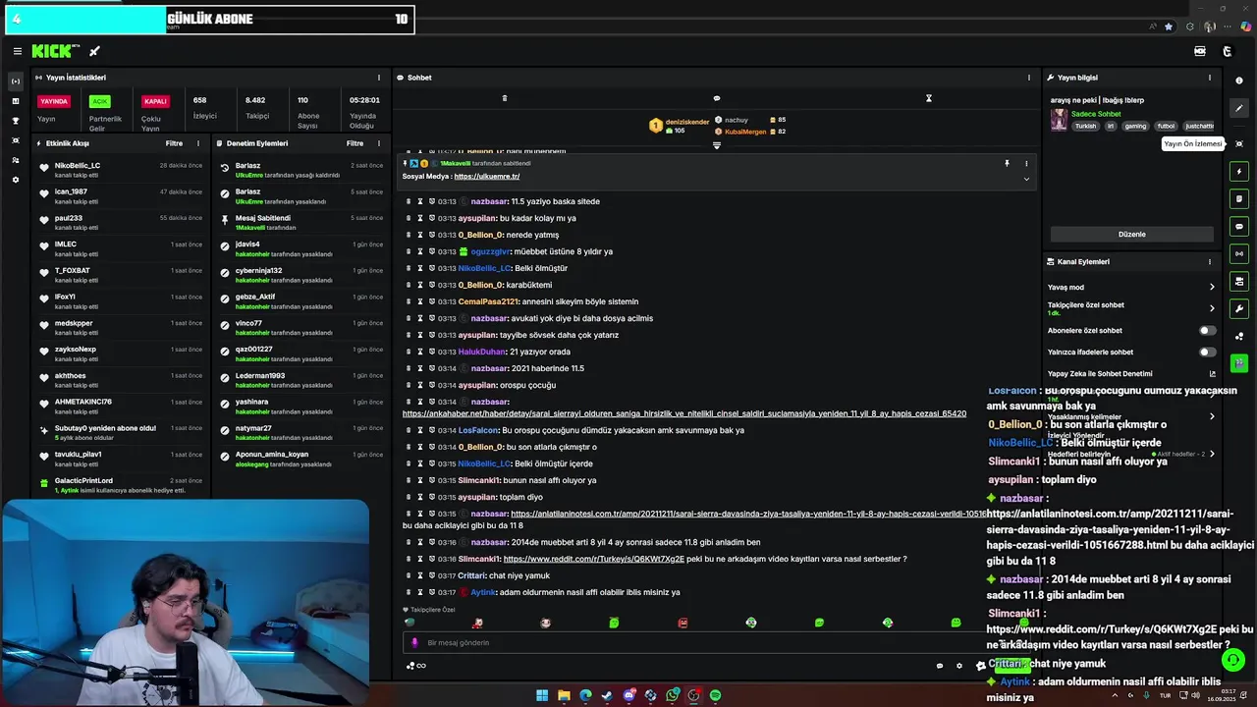Toggle lightning activity feed icon in right sidebar
Viewport: 1257px width, 707px height.
(1239, 172)
